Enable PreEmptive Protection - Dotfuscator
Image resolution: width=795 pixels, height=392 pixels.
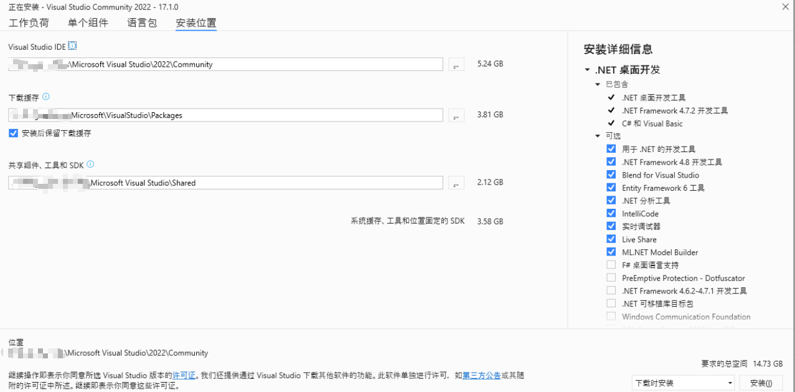coord(611,278)
